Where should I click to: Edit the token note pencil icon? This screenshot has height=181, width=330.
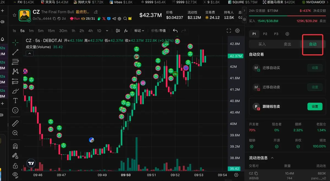[96, 12]
